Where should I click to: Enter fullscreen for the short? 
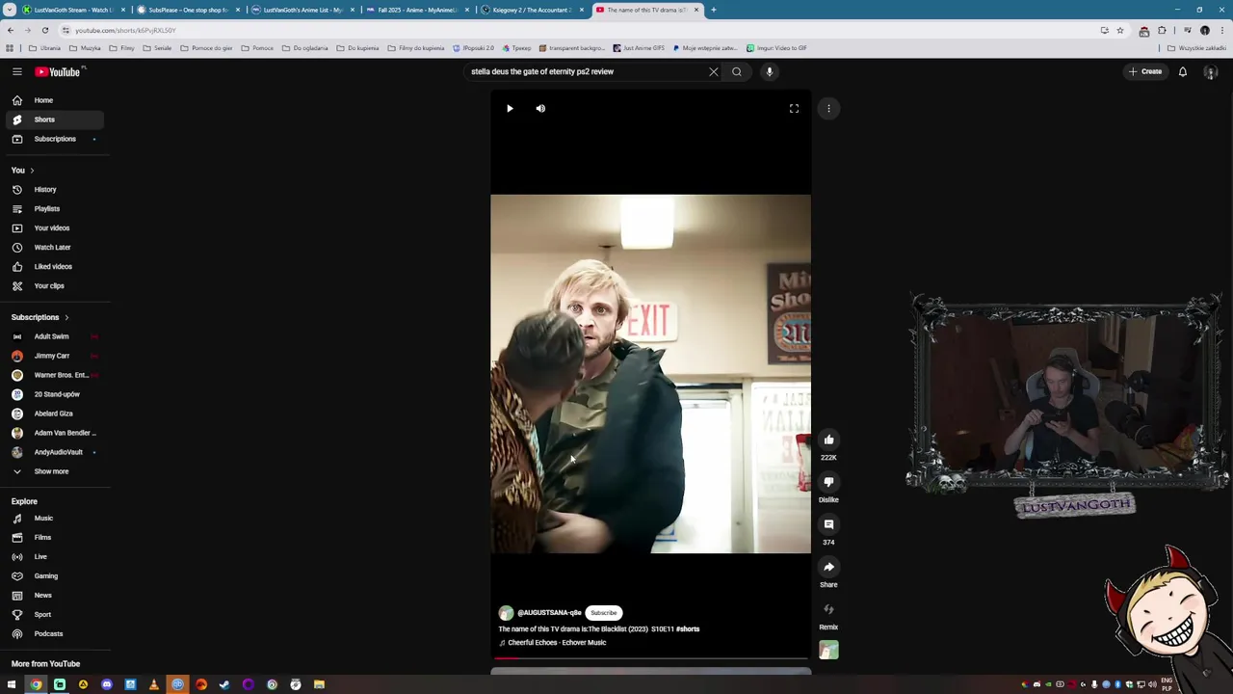point(794,109)
